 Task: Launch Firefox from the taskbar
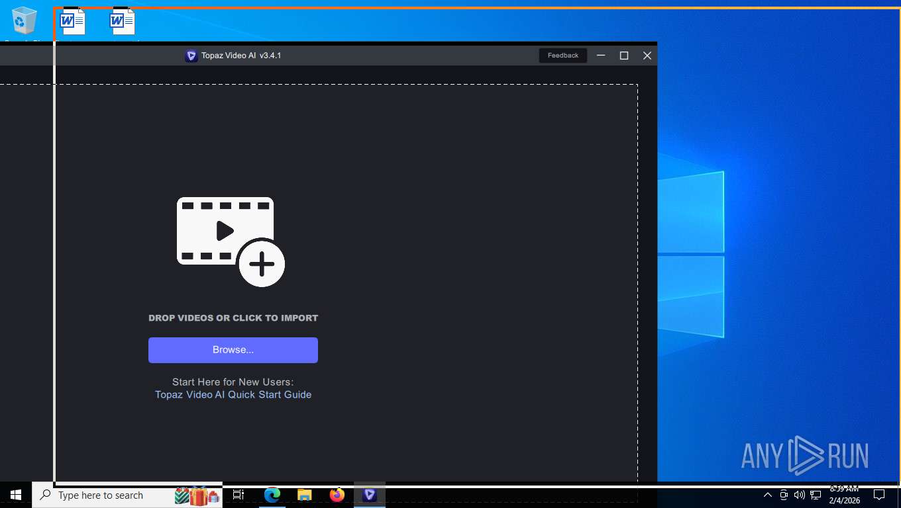(337, 495)
